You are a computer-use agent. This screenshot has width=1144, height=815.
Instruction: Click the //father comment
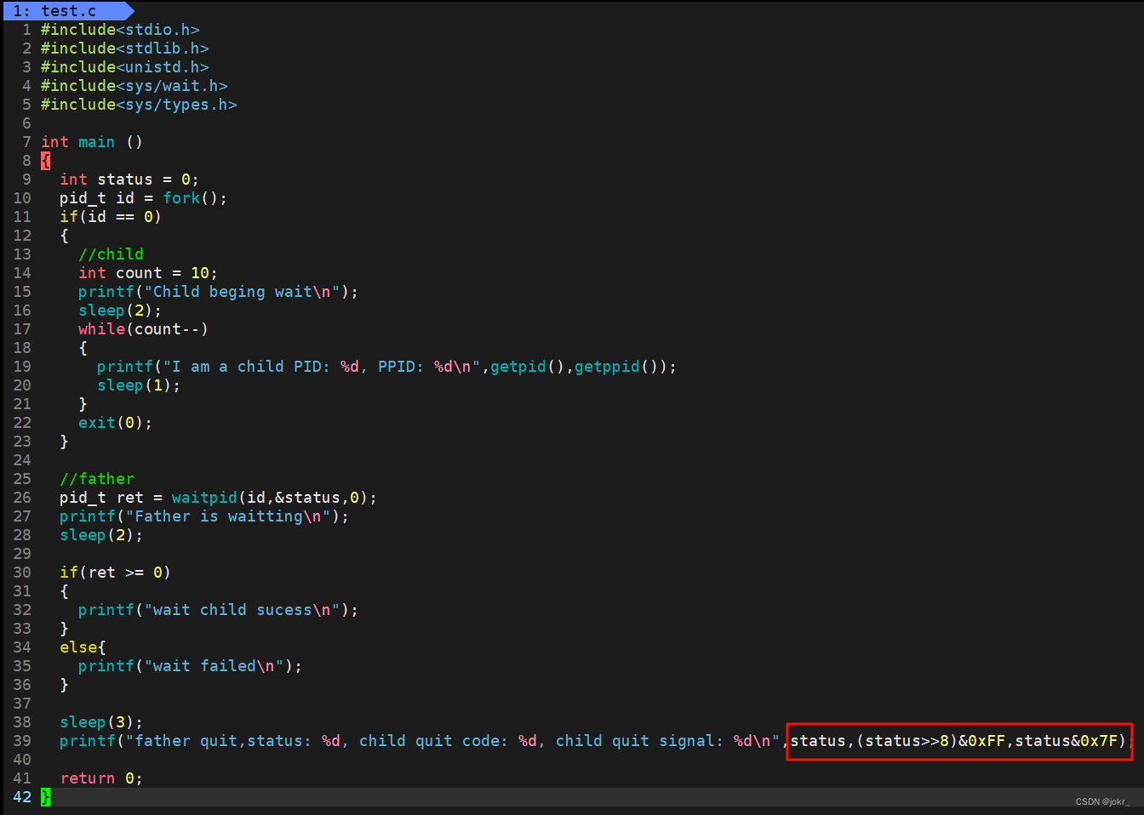pyautogui.click(x=97, y=479)
